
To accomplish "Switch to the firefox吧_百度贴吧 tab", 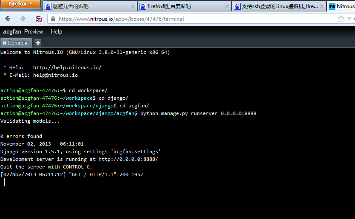I will (x=184, y=6).
